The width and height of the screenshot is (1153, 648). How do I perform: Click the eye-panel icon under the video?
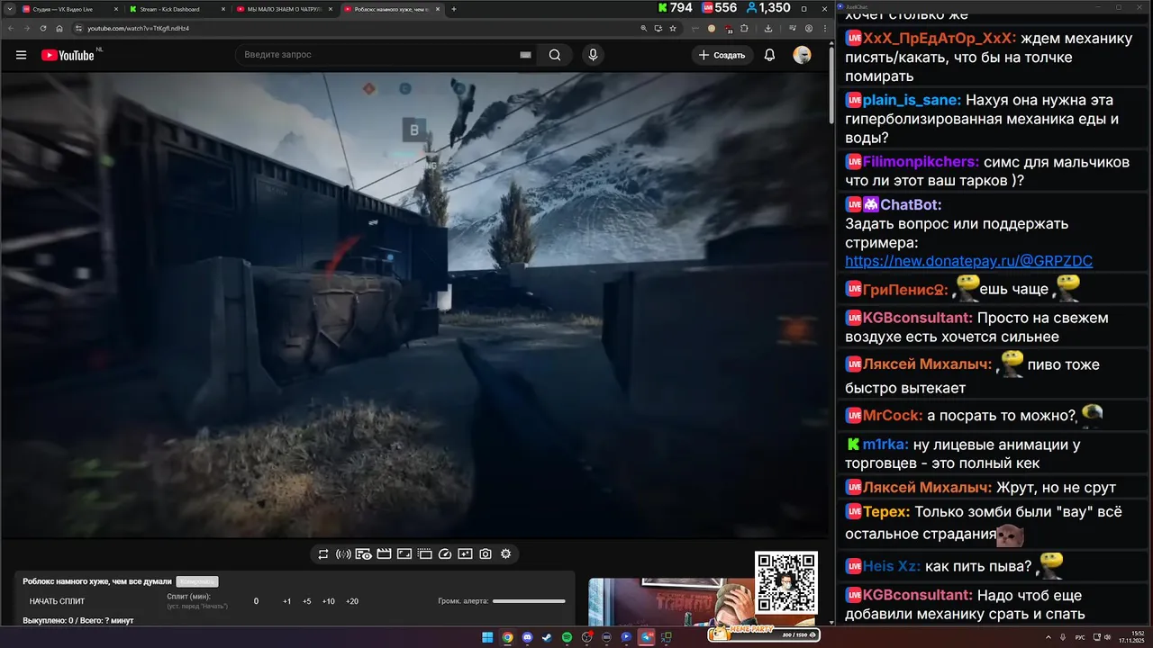[363, 554]
